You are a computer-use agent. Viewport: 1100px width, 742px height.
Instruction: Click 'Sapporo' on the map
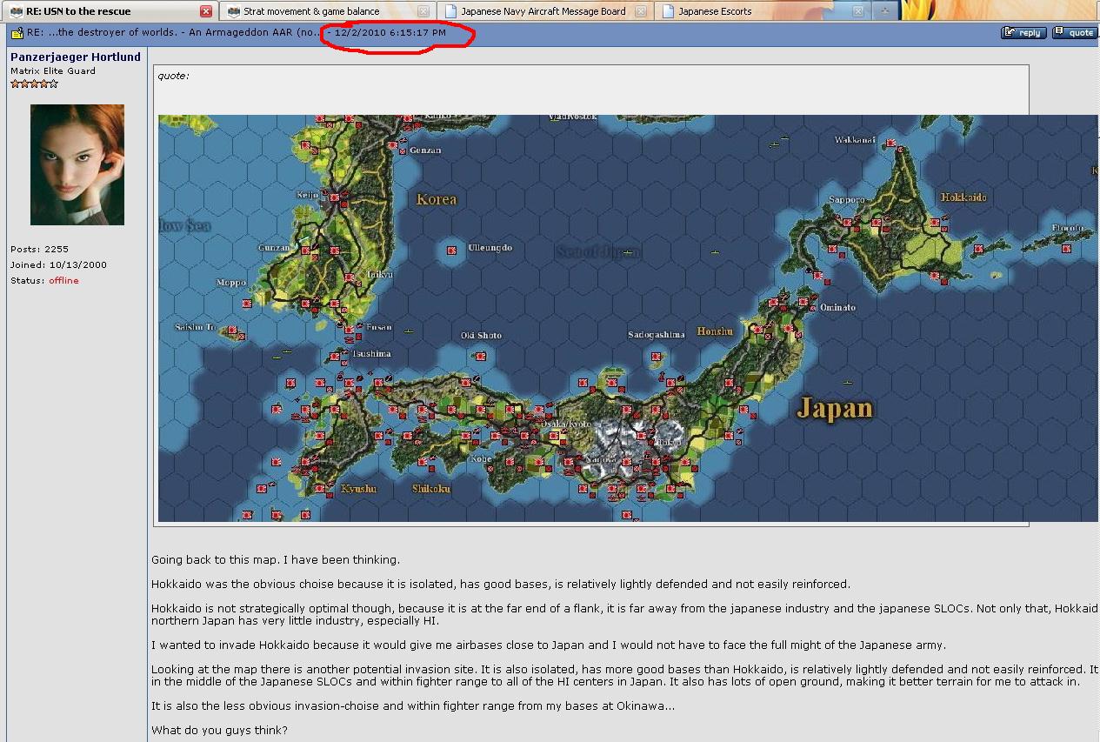846,200
